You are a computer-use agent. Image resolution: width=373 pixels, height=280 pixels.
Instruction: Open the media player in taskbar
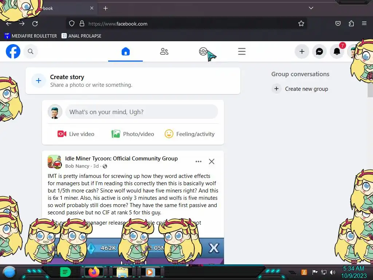pyautogui.click(x=150, y=272)
